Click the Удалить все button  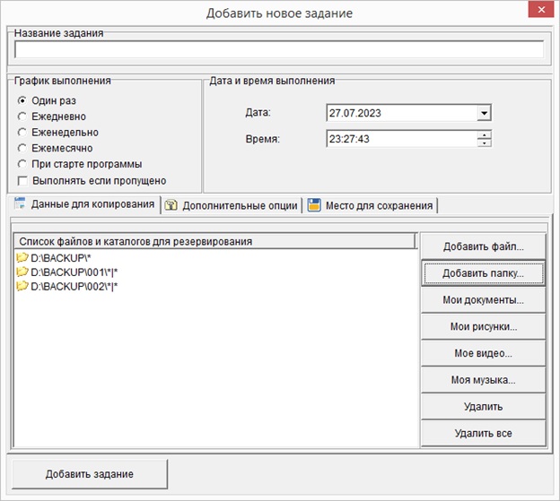point(483,433)
